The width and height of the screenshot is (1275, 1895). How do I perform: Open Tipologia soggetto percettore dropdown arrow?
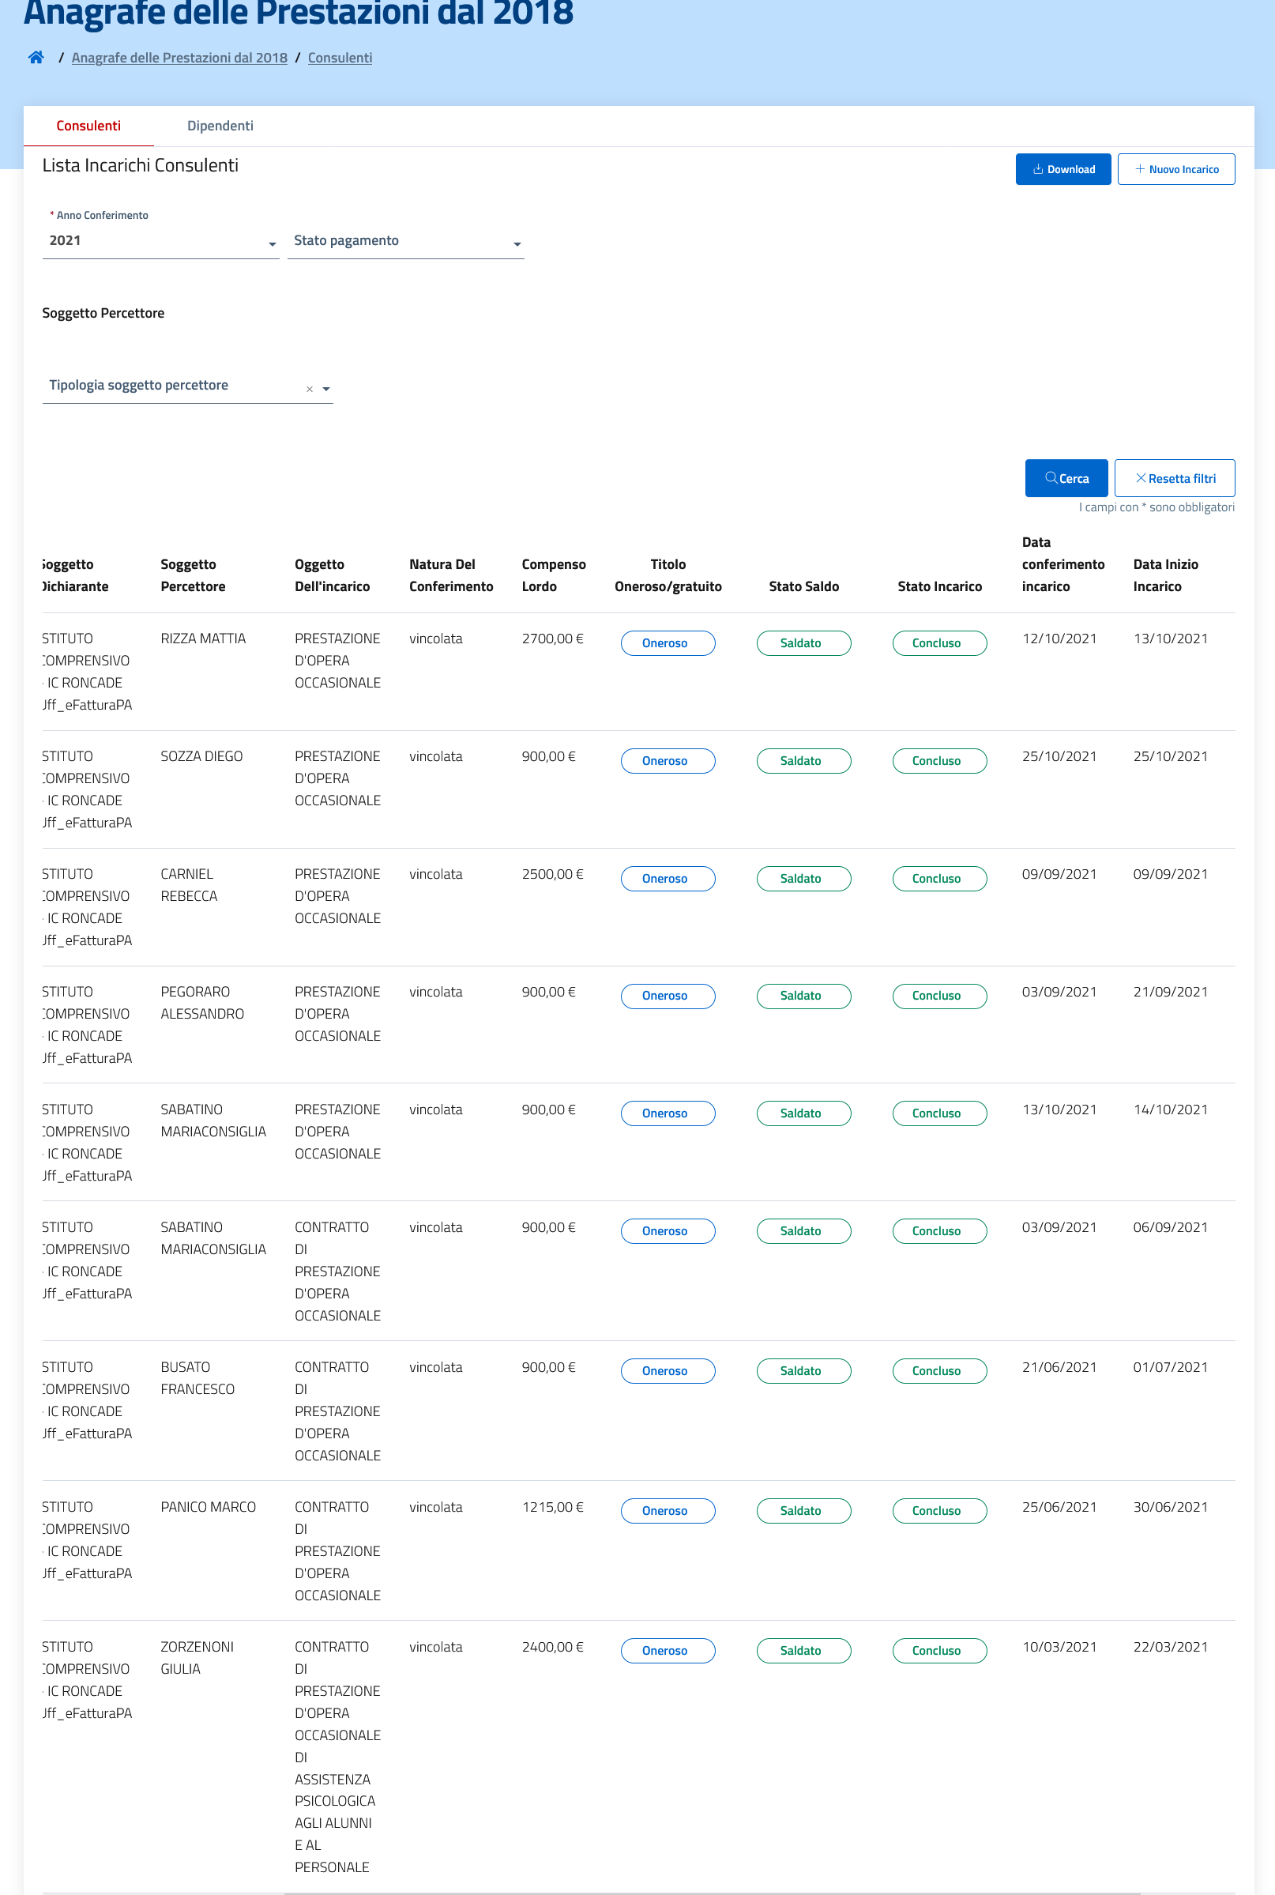(326, 390)
